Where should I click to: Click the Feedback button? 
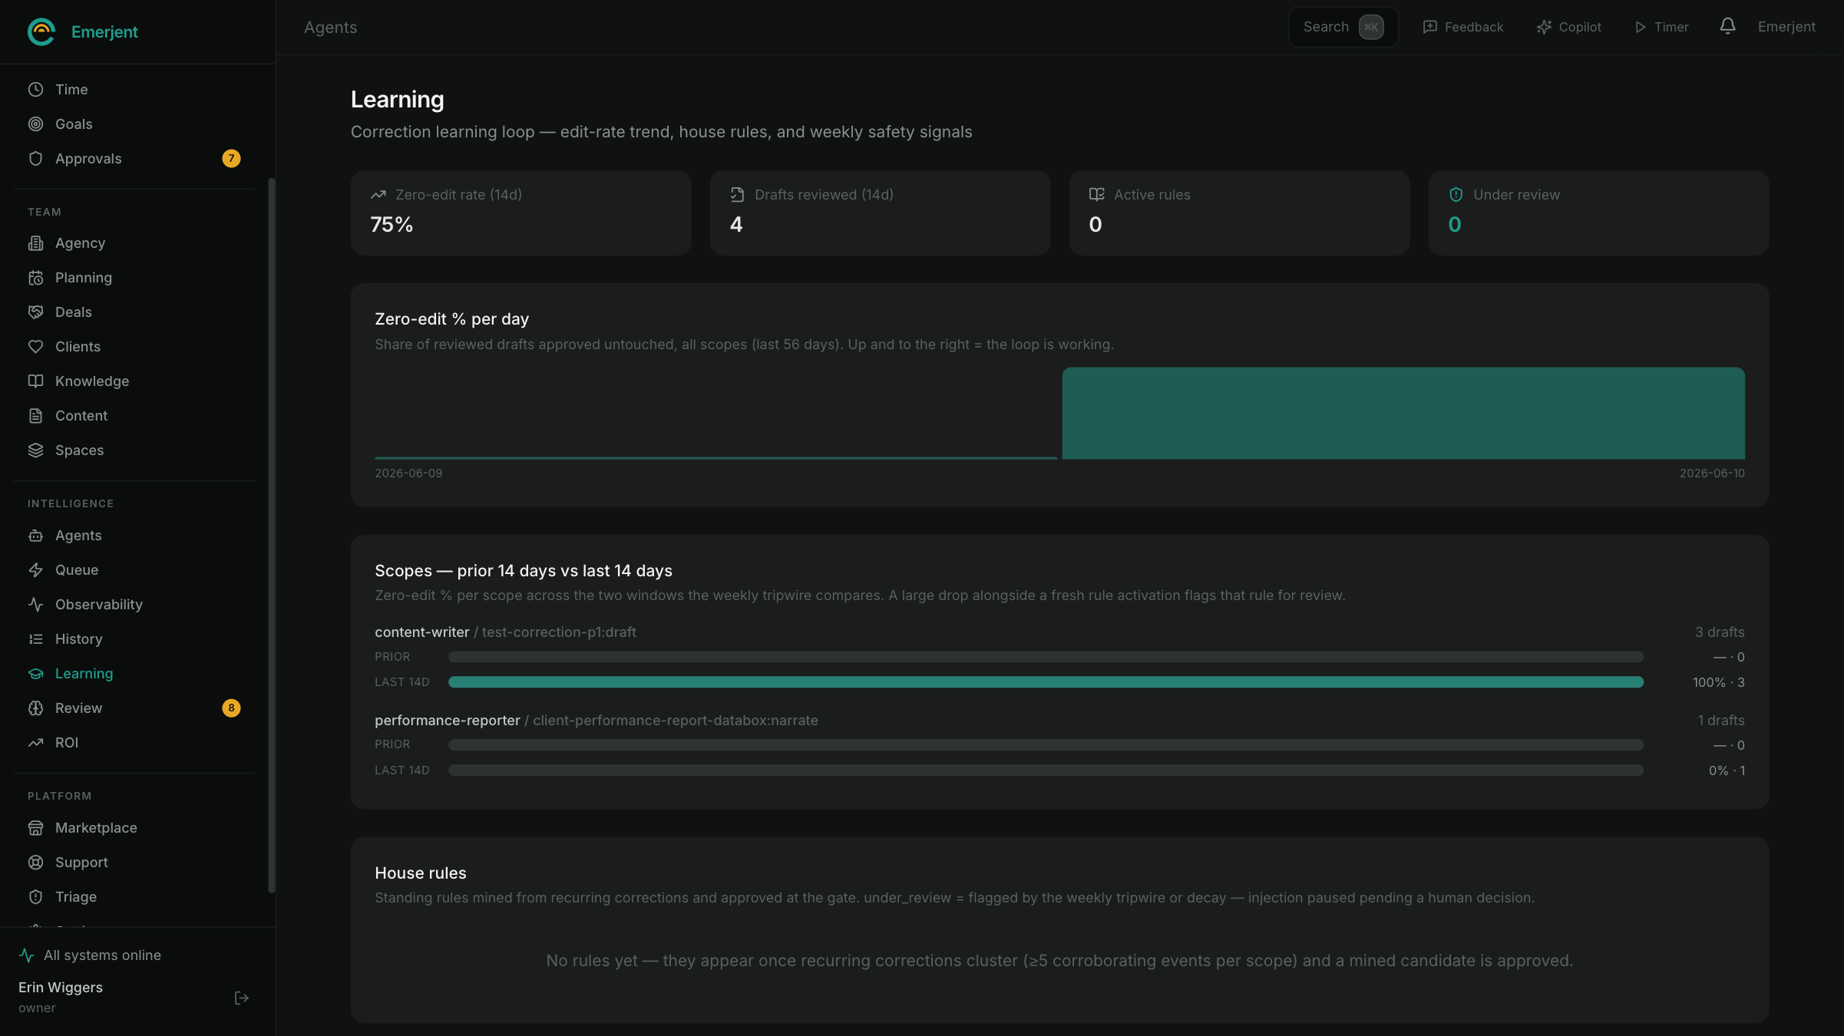pos(1462,27)
